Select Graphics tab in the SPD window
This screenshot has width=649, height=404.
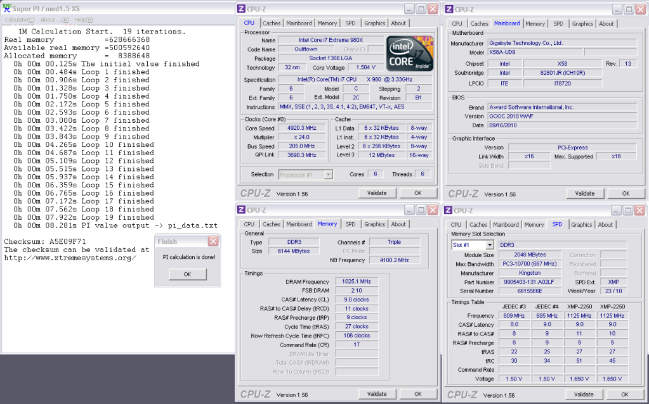click(x=581, y=224)
